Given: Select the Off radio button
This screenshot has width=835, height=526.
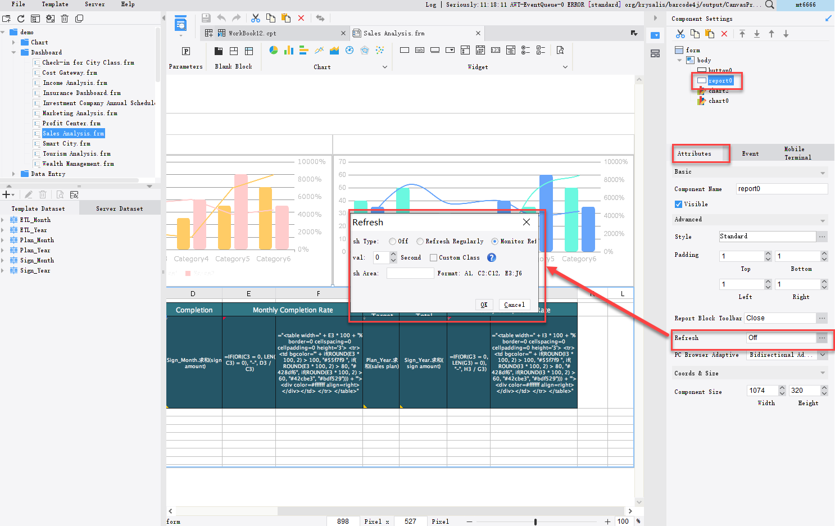Looking at the screenshot, I should pyautogui.click(x=393, y=242).
